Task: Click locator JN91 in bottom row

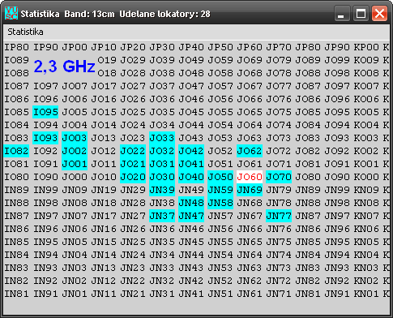Action: pos(337,294)
